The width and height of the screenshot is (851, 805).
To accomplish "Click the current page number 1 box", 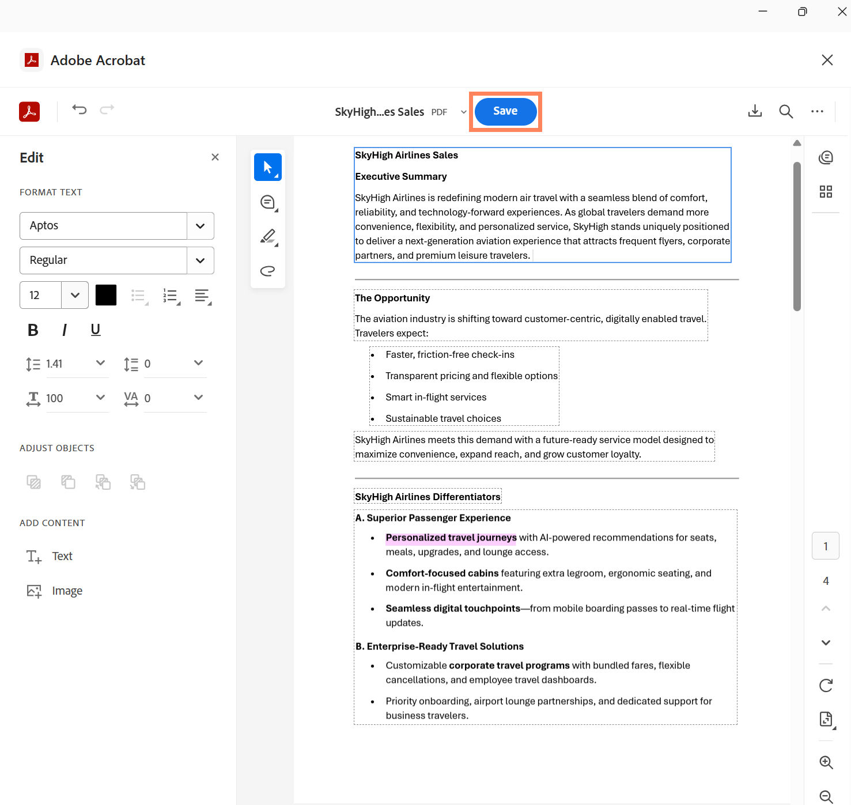I will [x=826, y=546].
